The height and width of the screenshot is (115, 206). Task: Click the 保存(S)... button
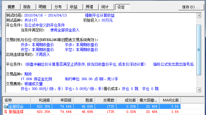[191, 7]
